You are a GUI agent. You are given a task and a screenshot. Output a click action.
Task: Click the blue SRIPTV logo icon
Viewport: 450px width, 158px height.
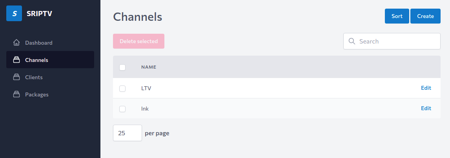point(14,13)
